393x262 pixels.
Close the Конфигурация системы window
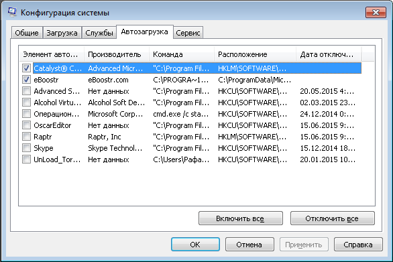(376, 12)
